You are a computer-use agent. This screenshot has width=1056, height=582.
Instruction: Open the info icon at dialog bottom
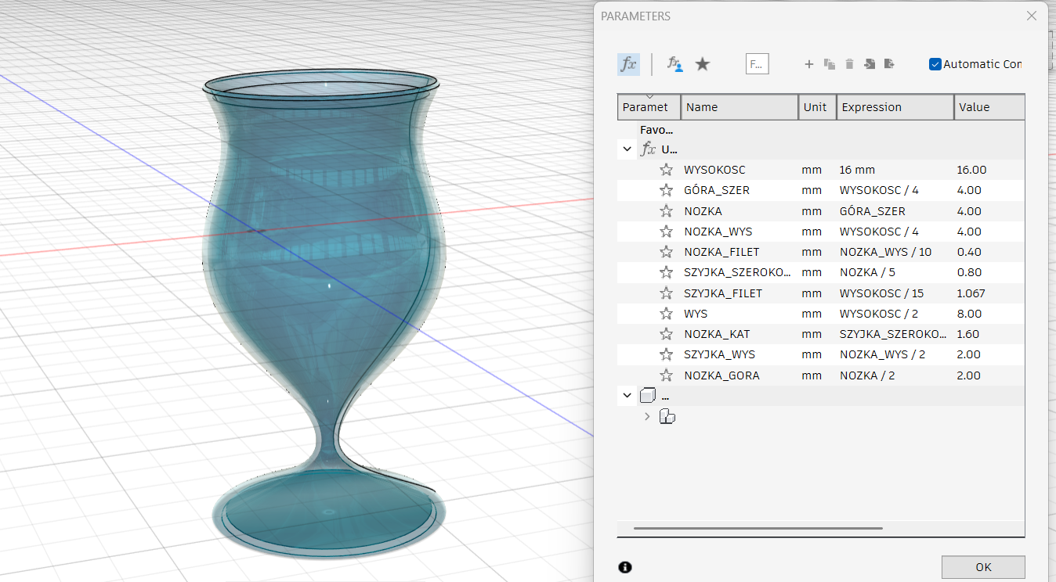tap(625, 567)
